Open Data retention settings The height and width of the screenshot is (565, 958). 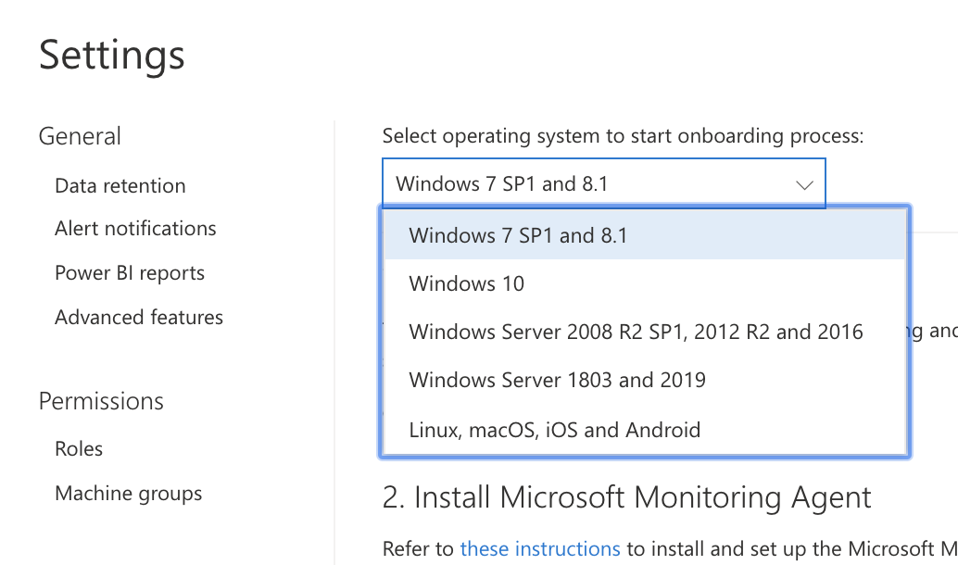120,185
